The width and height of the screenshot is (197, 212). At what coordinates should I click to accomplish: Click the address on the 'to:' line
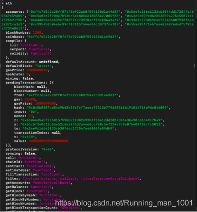pyautogui.click(x=68, y=129)
